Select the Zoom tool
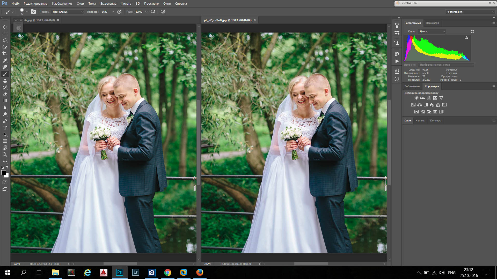Viewport: 497px width, 279px height. [x=5, y=154]
